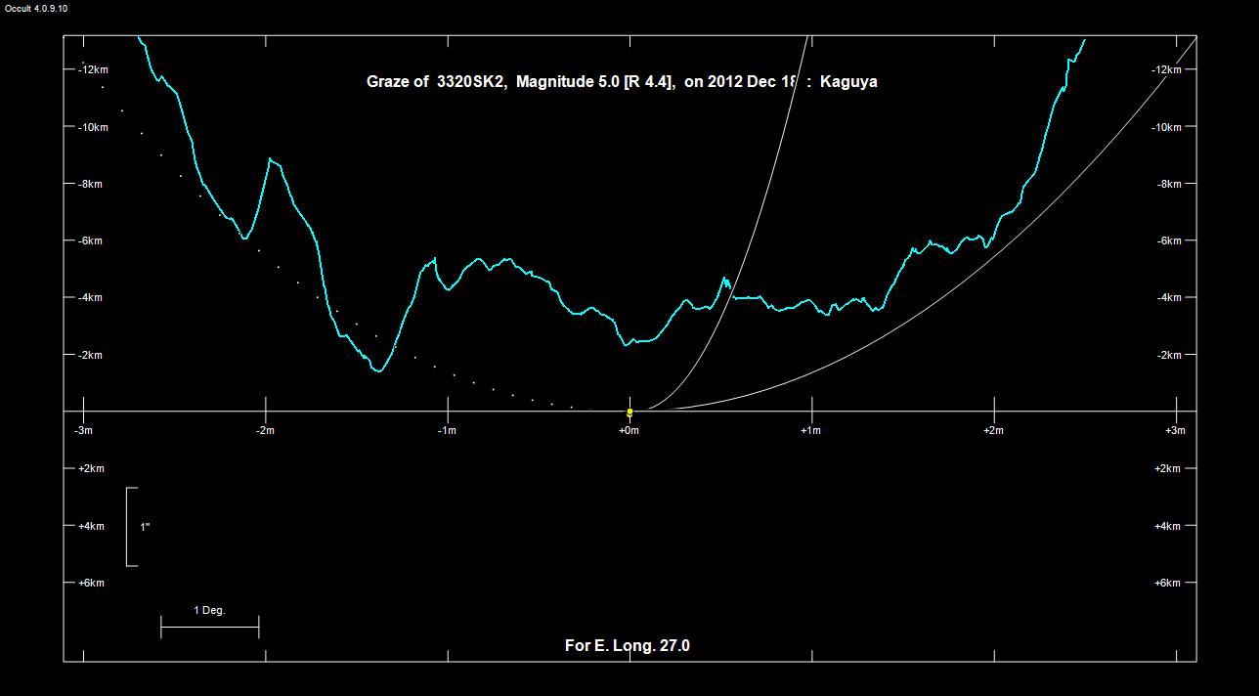This screenshot has width=1259, height=696.
Task: Click the right axis +6km label
Action: pyautogui.click(x=1168, y=583)
